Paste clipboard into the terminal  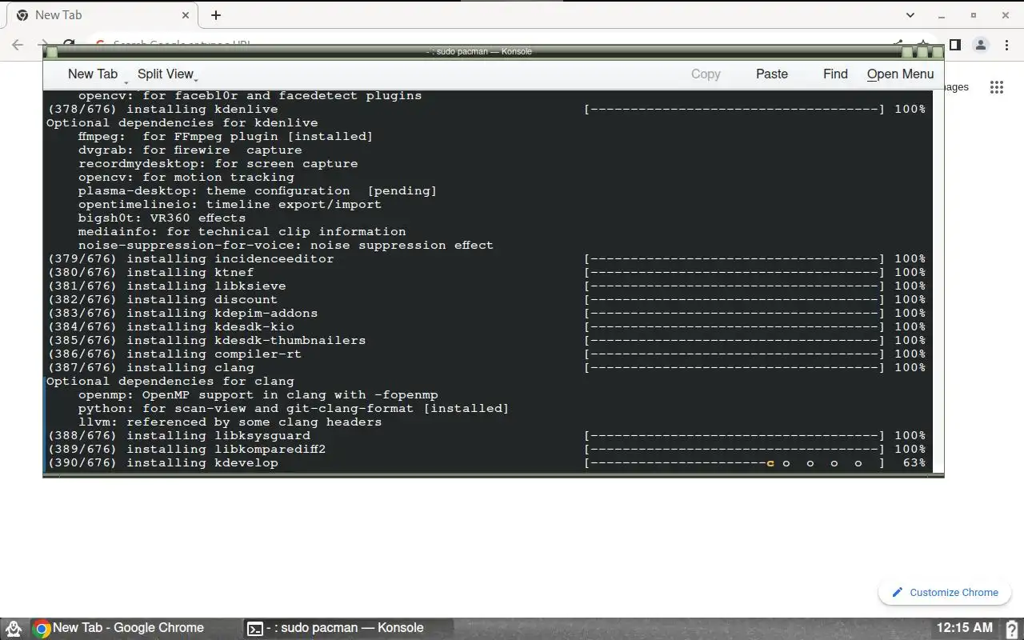click(x=772, y=74)
